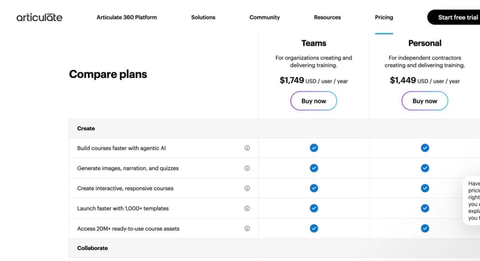The image size is (480, 261).
Task: Show info for interactive, responsive courses
Action: click(247, 189)
